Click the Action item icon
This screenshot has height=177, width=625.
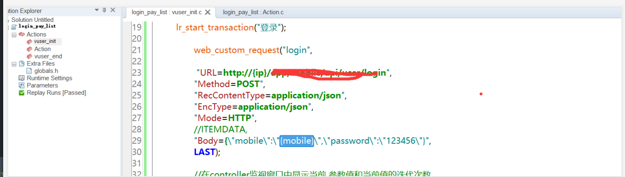(x=30, y=49)
